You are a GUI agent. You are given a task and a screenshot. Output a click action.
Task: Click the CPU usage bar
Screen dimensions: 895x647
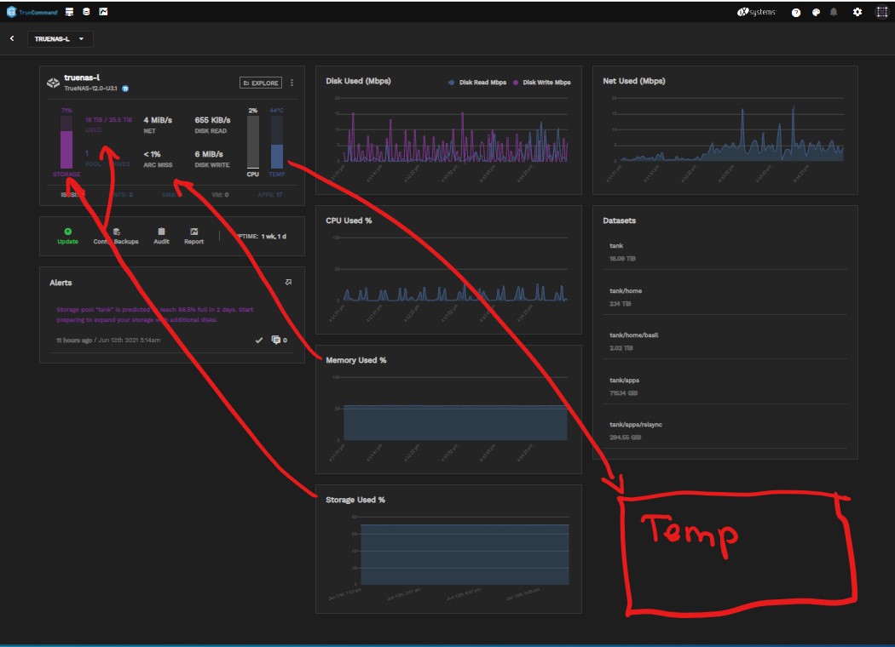[253, 142]
